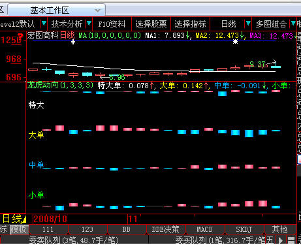Screen dimensions: 301x245
Task: Click the play arrow in the bottom bar
Action: [281, 240]
